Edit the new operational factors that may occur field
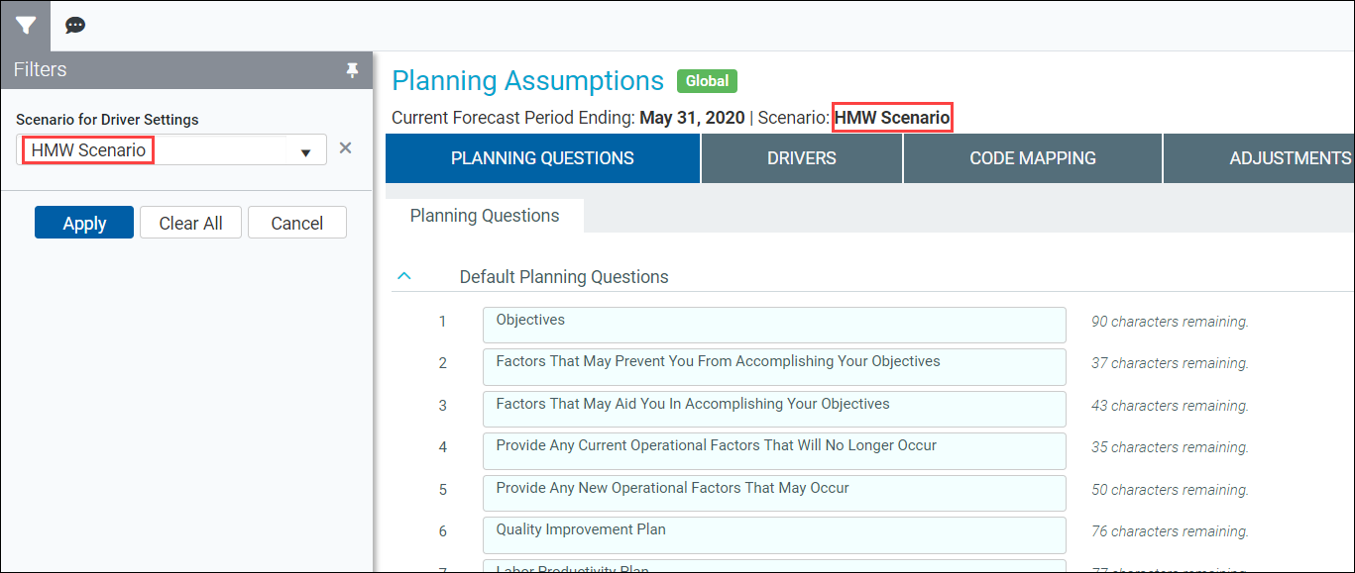 [x=774, y=493]
